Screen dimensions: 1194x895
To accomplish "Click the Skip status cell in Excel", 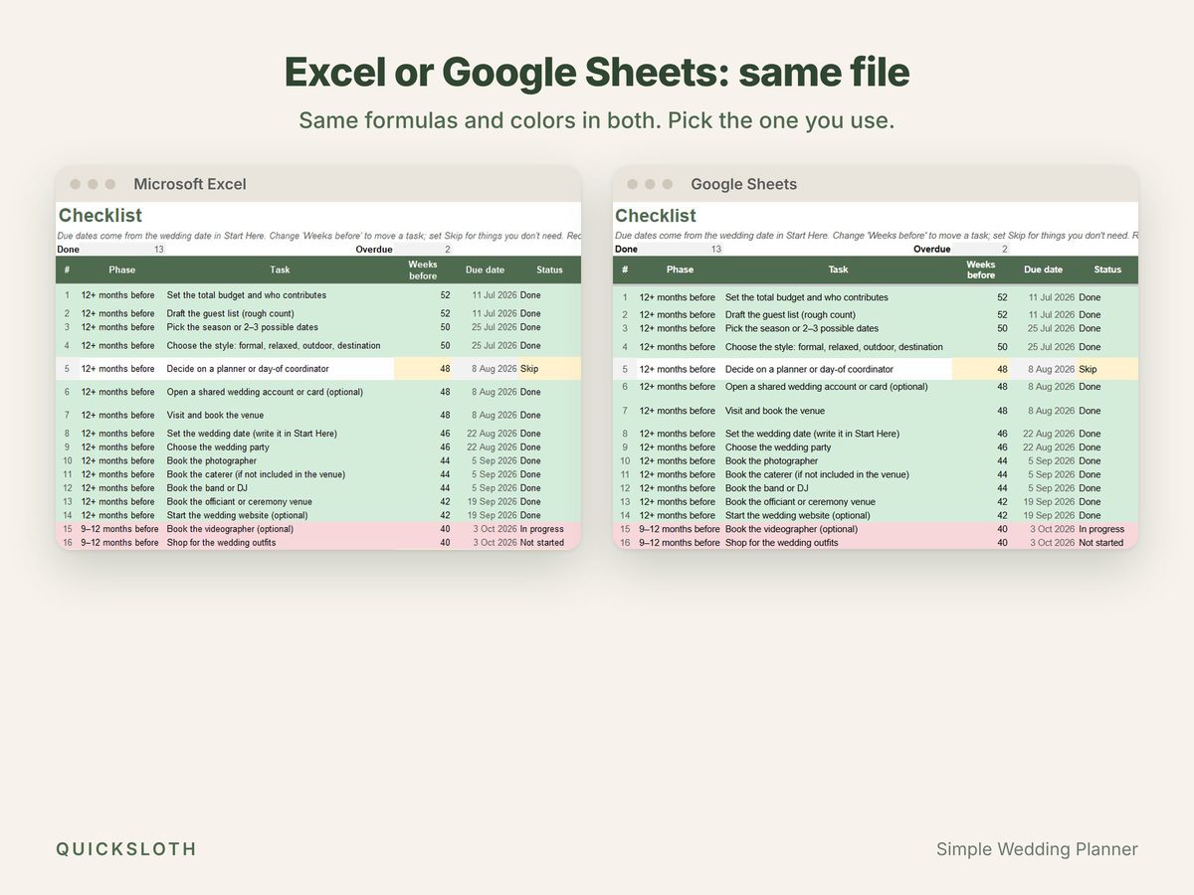I will point(549,369).
